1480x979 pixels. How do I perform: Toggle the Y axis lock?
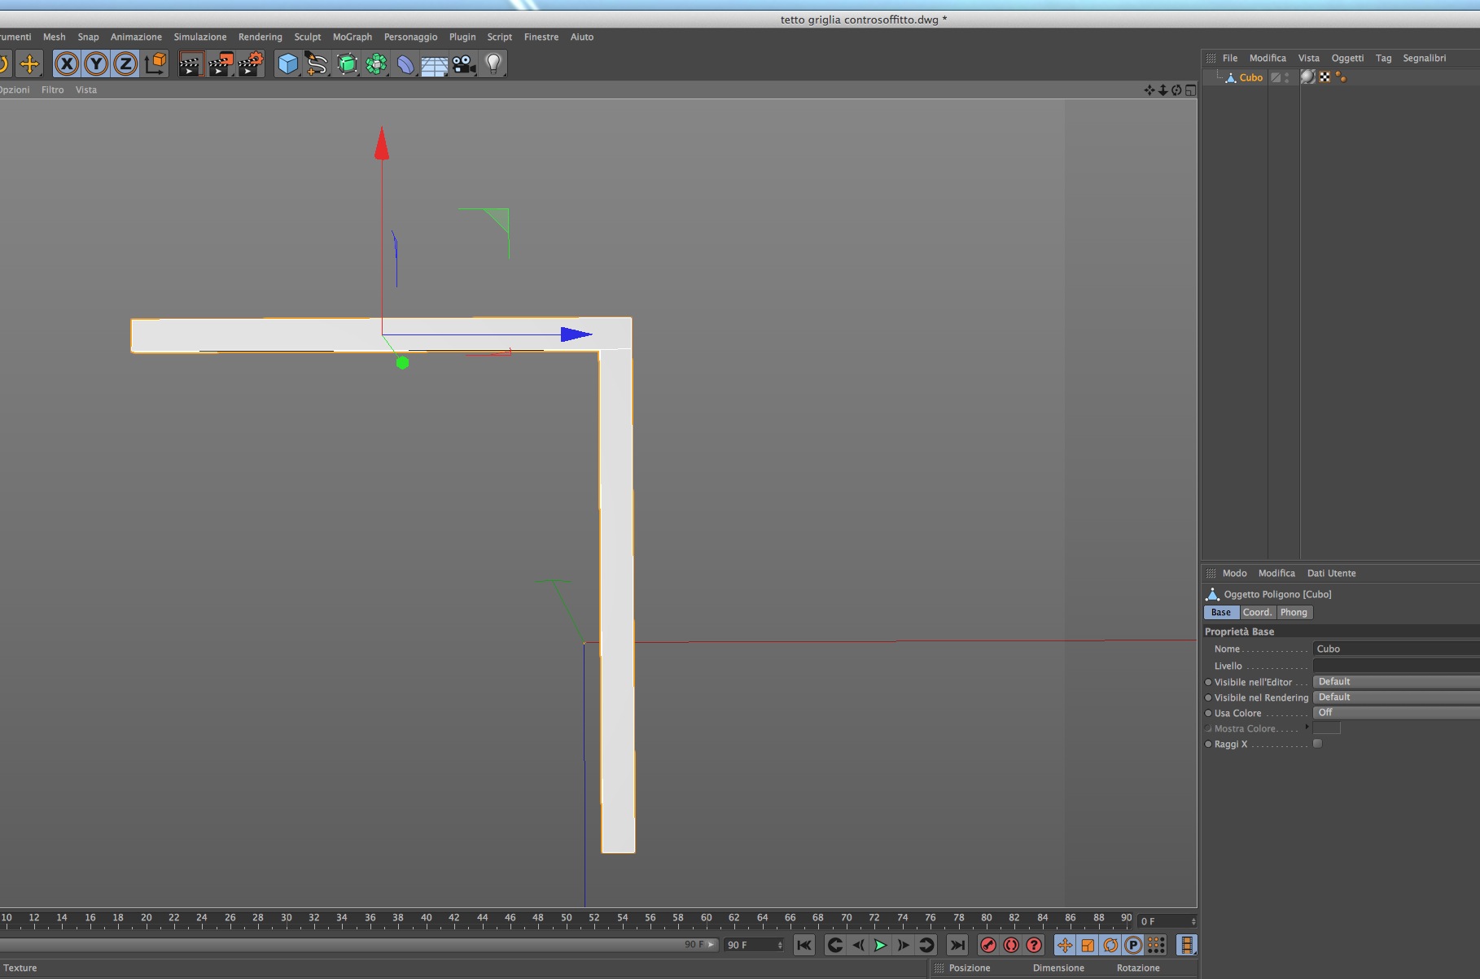pos(96,63)
